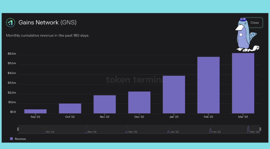Grab the left range slider handle
This screenshot has width=270, height=149.
18,129
